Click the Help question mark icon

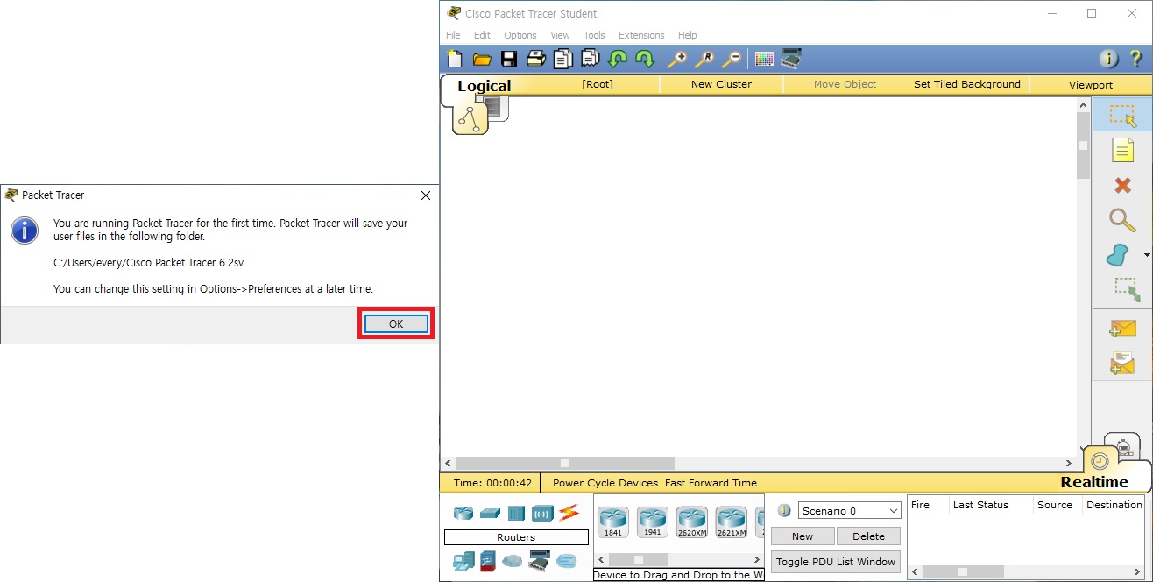[x=1135, y=59]
